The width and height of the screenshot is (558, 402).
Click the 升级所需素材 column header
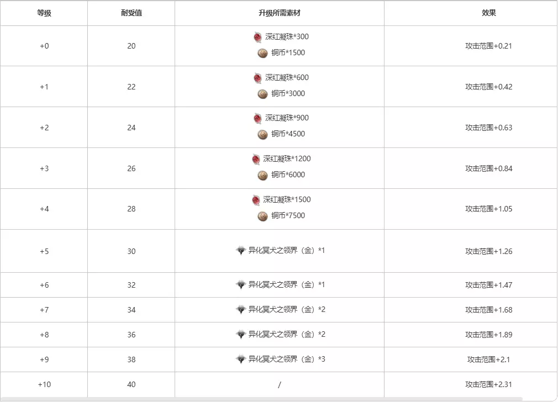click(x=279, y=13)
